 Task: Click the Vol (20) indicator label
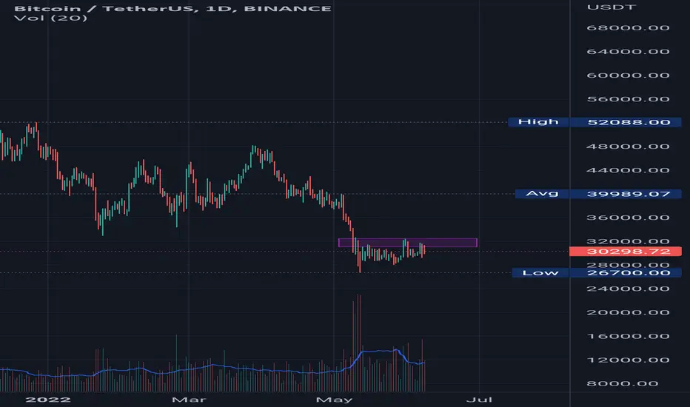pos(50,18)
